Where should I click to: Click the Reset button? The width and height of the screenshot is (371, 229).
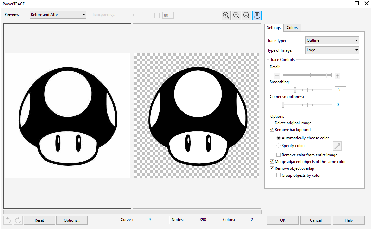point(39,220)
